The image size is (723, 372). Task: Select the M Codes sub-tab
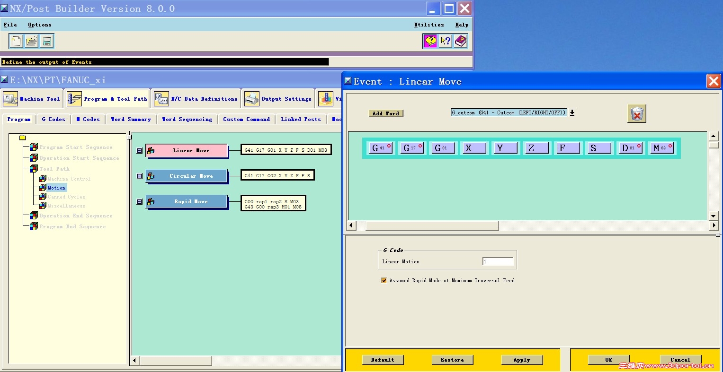pos(89,119)
